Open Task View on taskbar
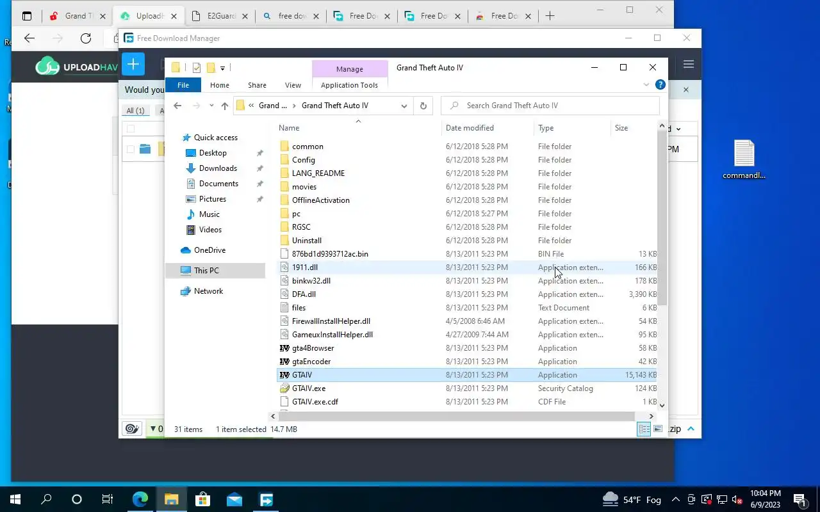This screenshot has width=820, height=512. [108, 499]
